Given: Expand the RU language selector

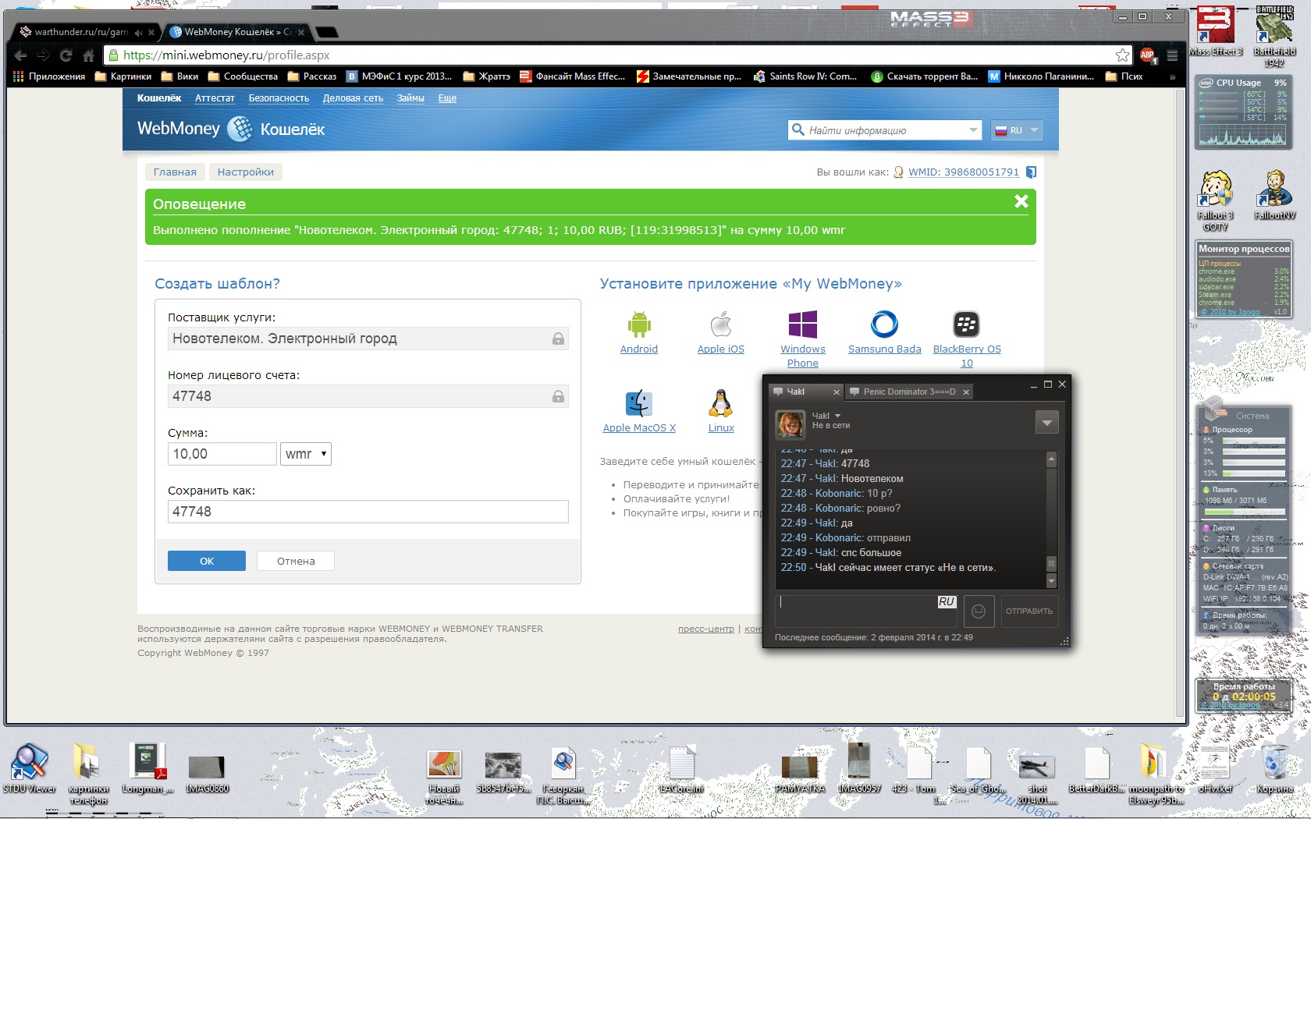Looking at the screenshot, I should point(1016,130).
